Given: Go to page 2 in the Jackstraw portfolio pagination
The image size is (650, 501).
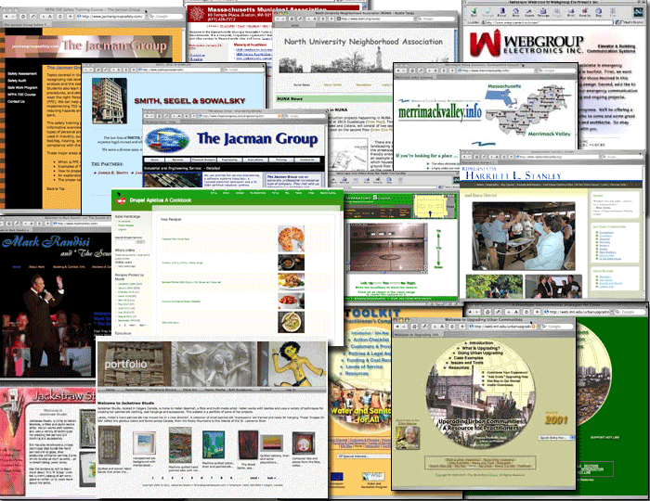Looking at the screenshot, I should [x=162, y=478].
